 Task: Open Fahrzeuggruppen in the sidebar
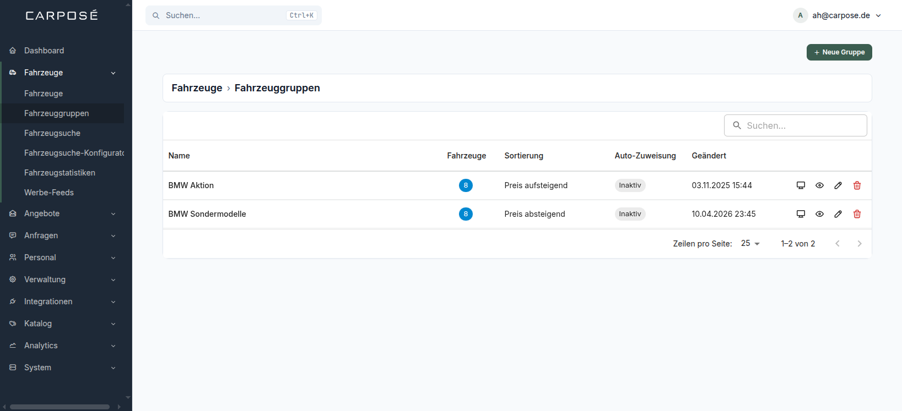click(x=63, y=113)
